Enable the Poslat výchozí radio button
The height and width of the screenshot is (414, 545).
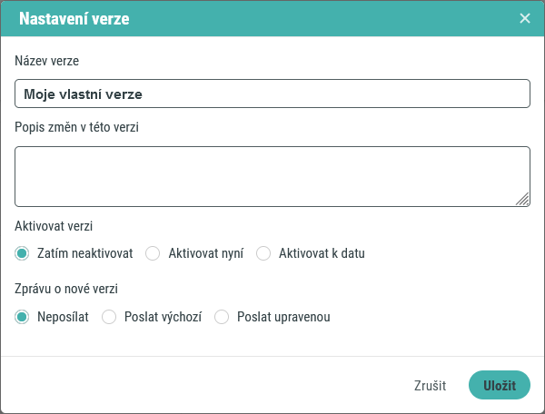(109, 317)
